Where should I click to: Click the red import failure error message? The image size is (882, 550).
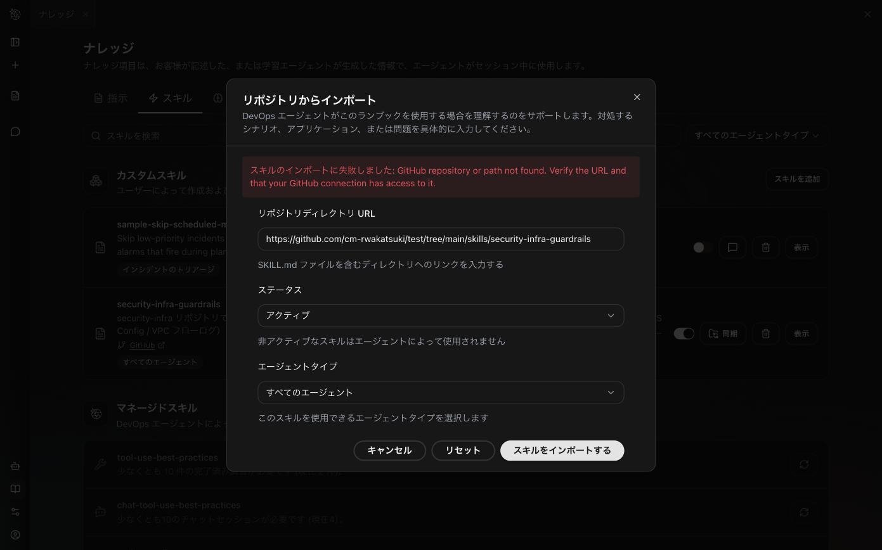click(x=441, y=177)
